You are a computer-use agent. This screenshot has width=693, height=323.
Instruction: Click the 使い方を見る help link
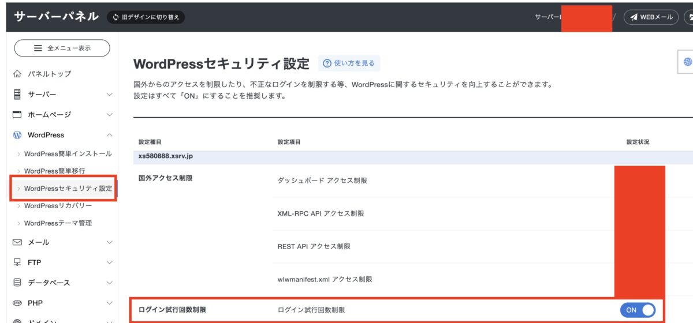pyautogui.click(x=349, y=63)
